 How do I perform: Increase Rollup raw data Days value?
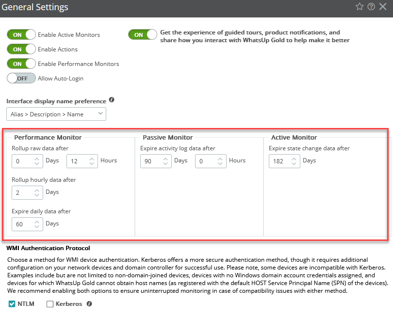coord(37,159)
